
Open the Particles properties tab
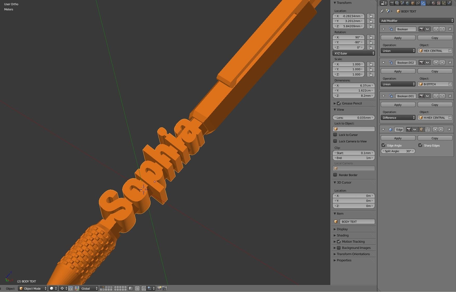tap(444, 3)
